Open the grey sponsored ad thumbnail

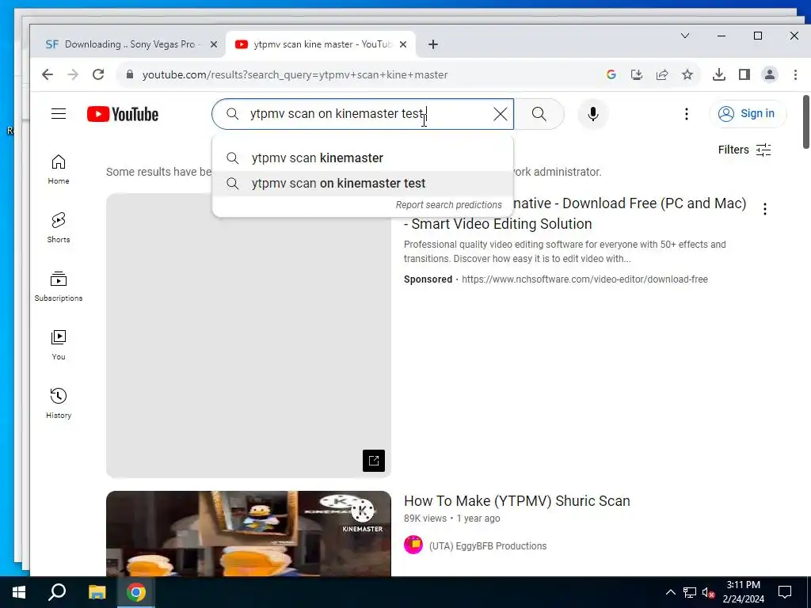click(248, 336)
